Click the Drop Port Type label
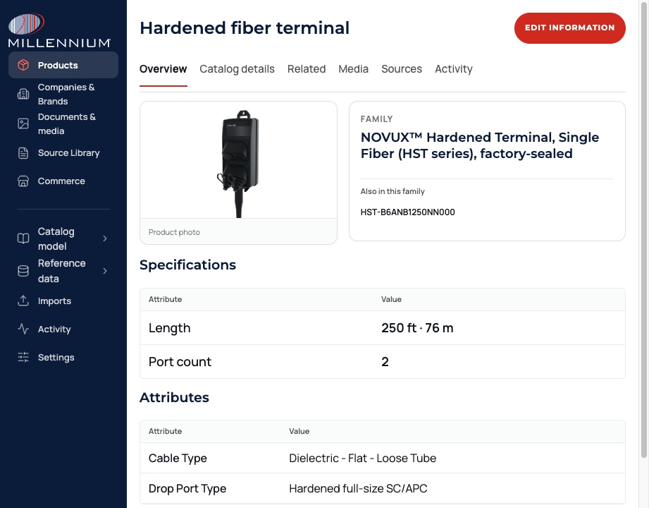649x508 pixels. [x=187, y=488]
